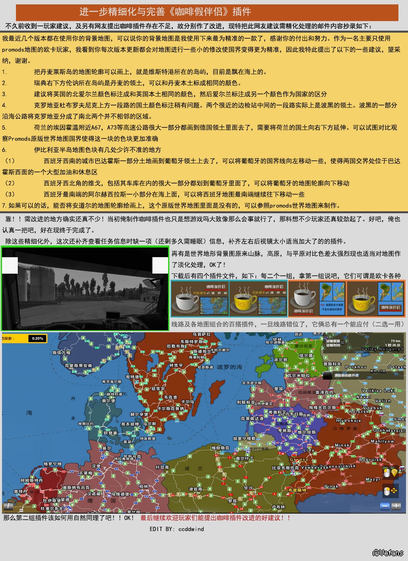The width and height of the screenshot is (408, 561).
Task: Zoom out with the map minus button
Action: point(384,506)
